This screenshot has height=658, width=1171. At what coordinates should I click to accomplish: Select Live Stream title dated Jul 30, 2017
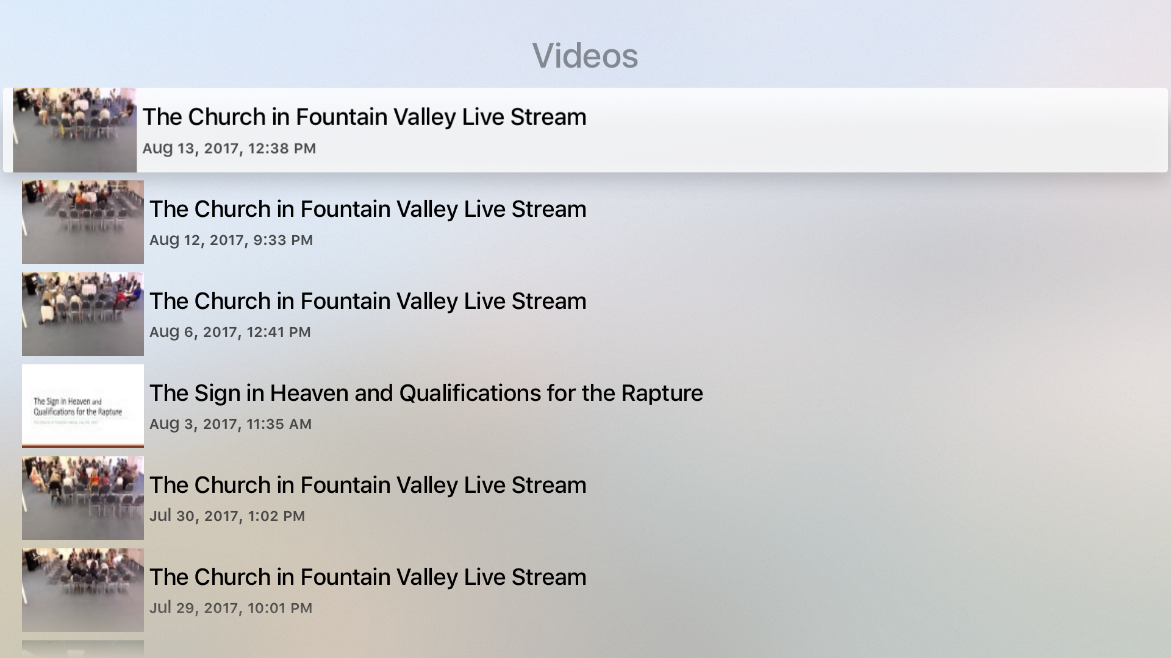pos(368,485)
